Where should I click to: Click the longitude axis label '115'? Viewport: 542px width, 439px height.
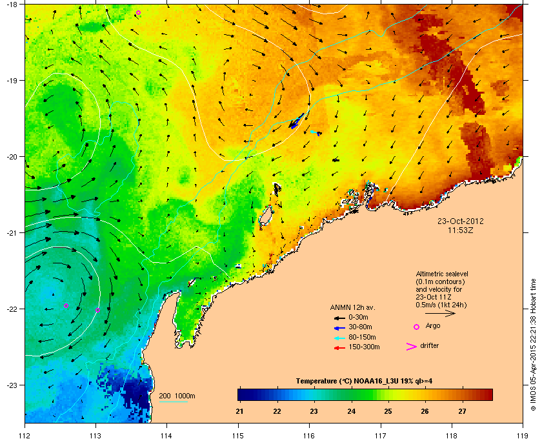[238, 435]
